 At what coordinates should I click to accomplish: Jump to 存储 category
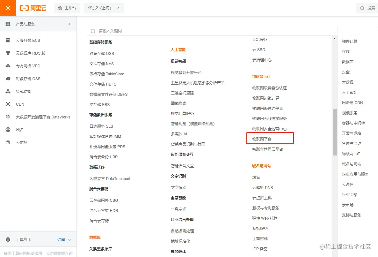[346, 51]
